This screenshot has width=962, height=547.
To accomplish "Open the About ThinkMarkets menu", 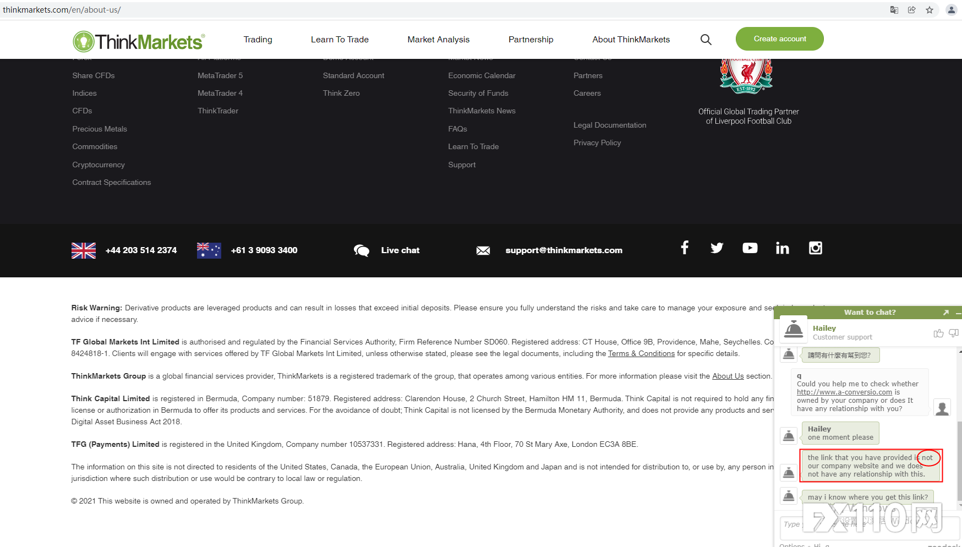I will 631,40.
